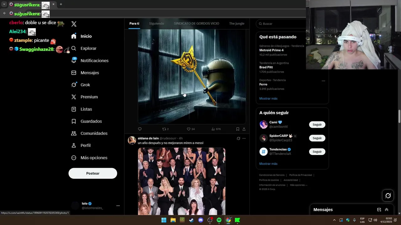Open File Explorer from taskbar

pyautogui.click(x=173, y=220)
